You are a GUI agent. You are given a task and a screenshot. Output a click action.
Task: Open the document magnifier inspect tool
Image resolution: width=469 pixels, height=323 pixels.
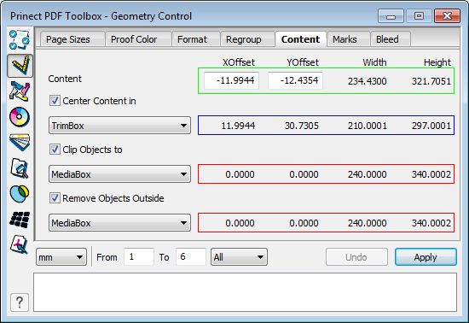tap(20, 168)
